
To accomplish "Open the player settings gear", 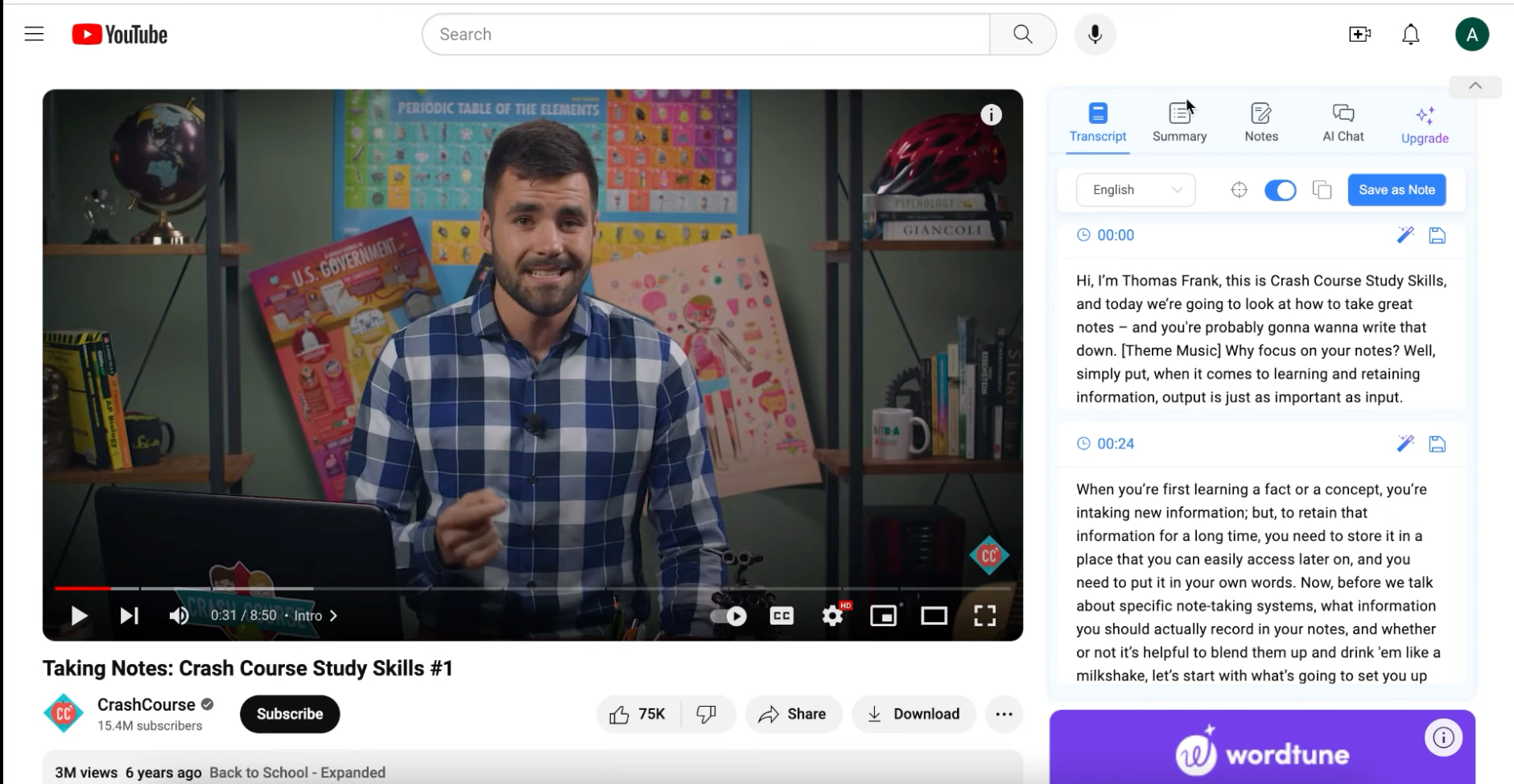I will [x=832, y=616].
